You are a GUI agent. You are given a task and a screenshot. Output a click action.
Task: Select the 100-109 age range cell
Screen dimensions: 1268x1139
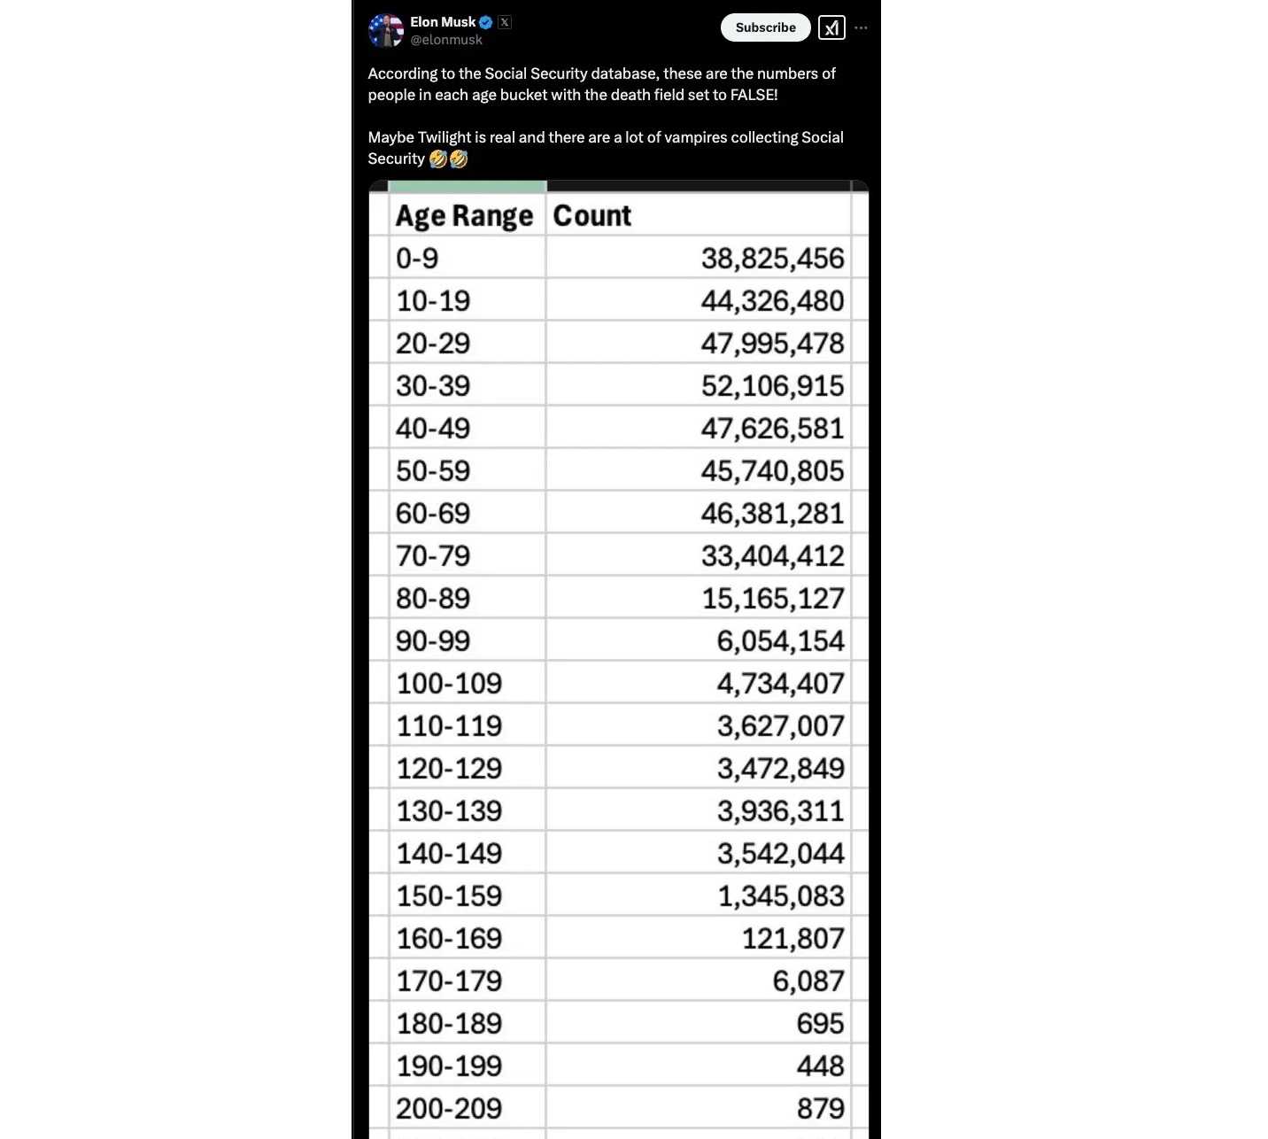(449, 683)
